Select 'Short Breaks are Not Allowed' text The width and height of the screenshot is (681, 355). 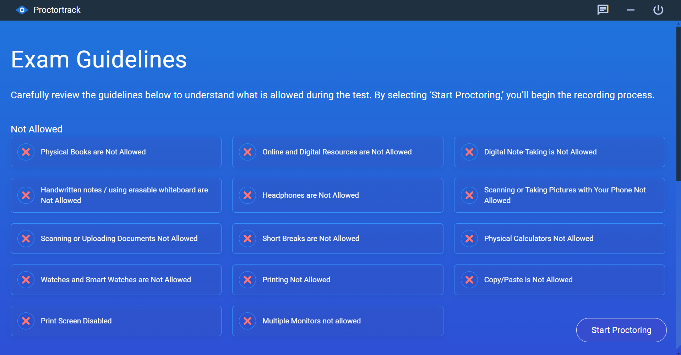[311, 239]
